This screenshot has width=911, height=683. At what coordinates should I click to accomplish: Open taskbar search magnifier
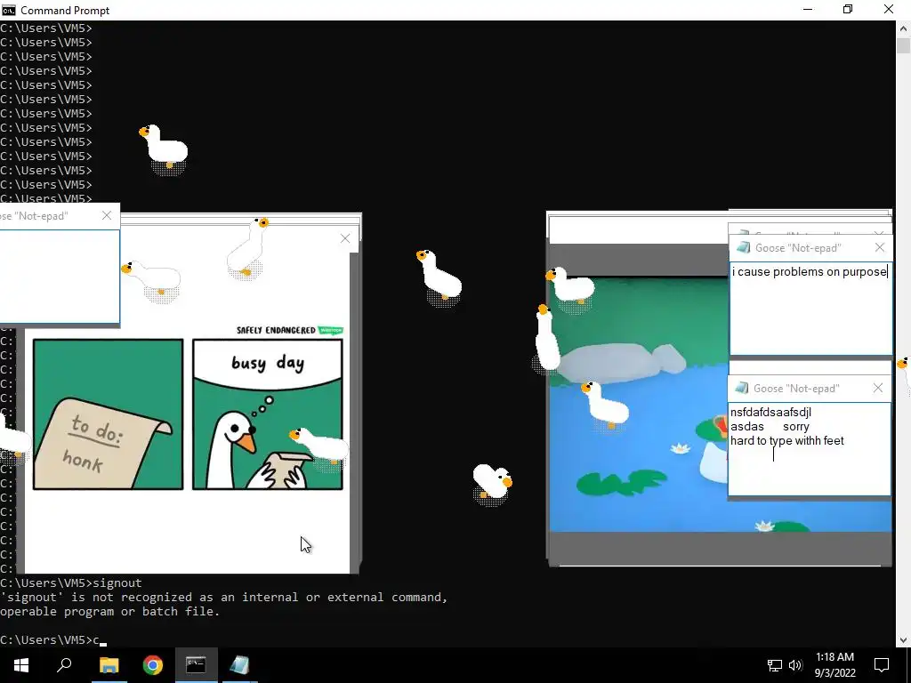[x=64, y=665]
